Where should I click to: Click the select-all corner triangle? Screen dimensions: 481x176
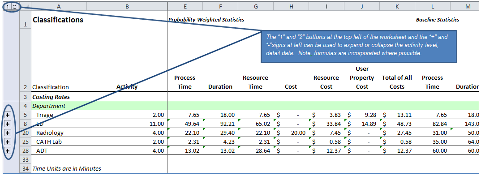click(x=25, y=6)
